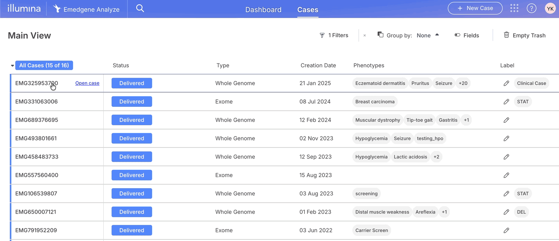Screen dimensions: 559x241
Task: Click the Clinical Case label chip
Action: pyautogui.click(x=532, y=83)
